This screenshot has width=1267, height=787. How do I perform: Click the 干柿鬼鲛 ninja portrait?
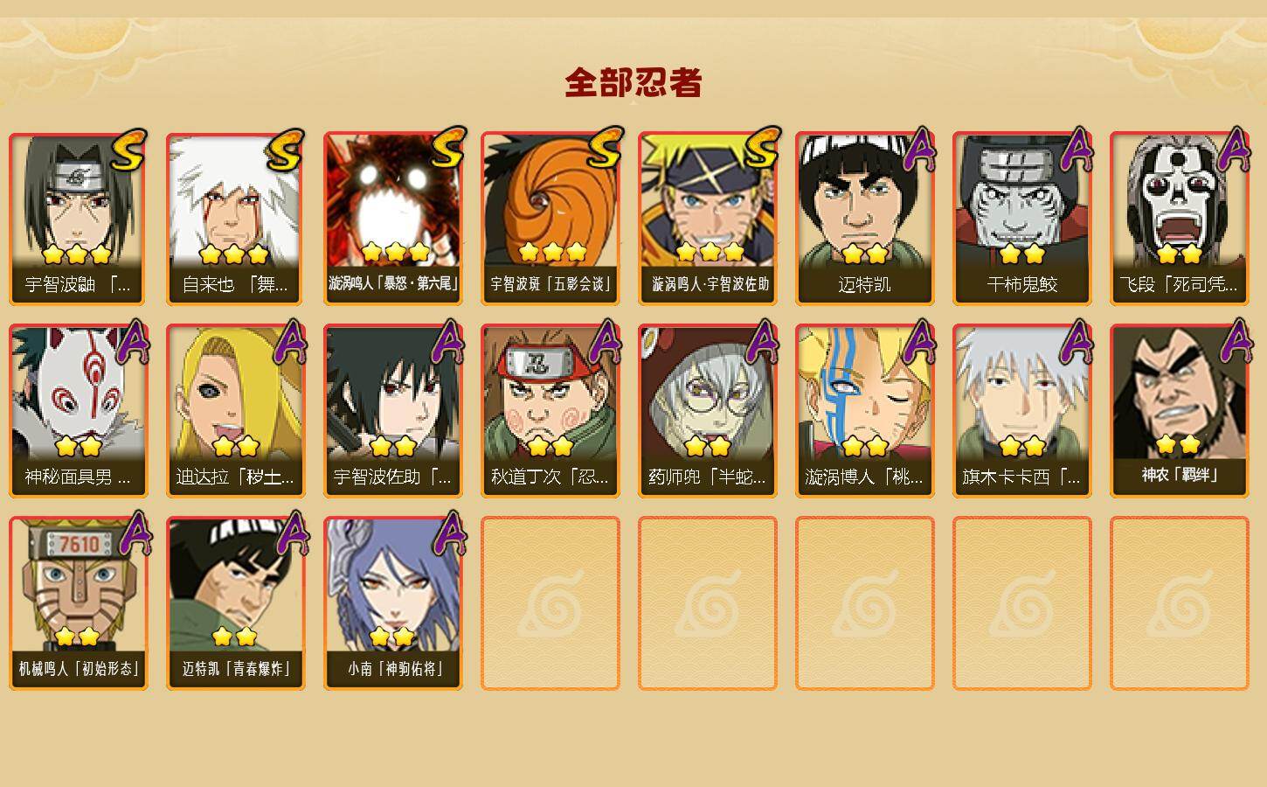(1021, 219)
